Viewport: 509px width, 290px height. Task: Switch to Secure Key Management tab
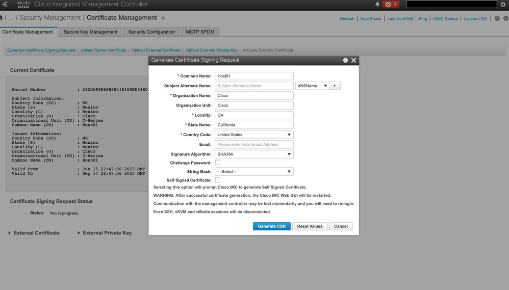tap(91, 32)
